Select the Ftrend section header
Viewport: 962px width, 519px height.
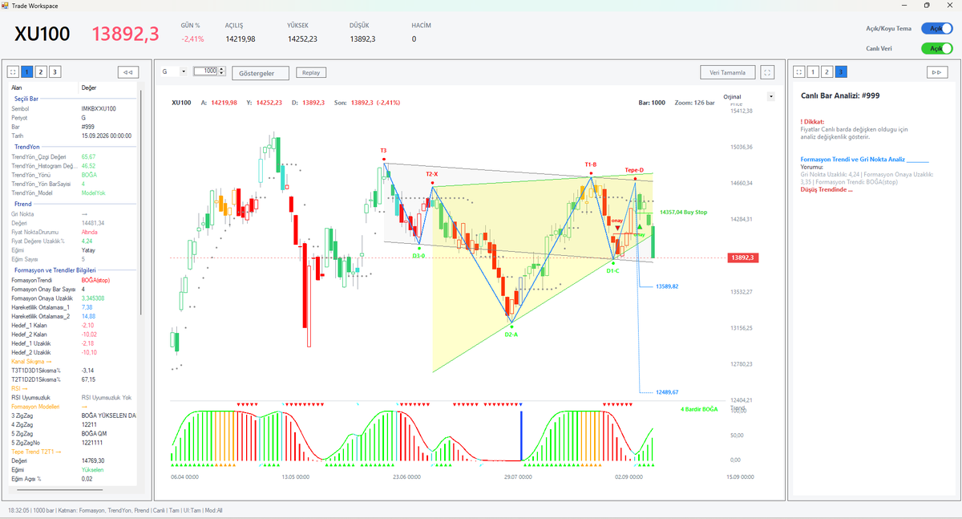(74, 205)
